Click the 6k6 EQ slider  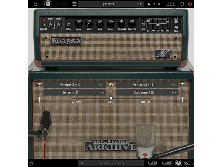pyautogui.click(x=168, y=22)
